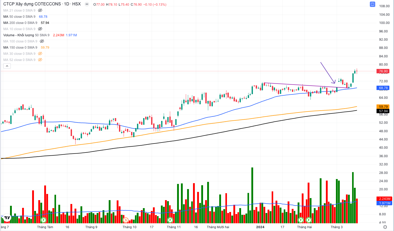The image size is (394, 231).
Task: Click the red 2.243M volume axis label
Action: point(384,199)
